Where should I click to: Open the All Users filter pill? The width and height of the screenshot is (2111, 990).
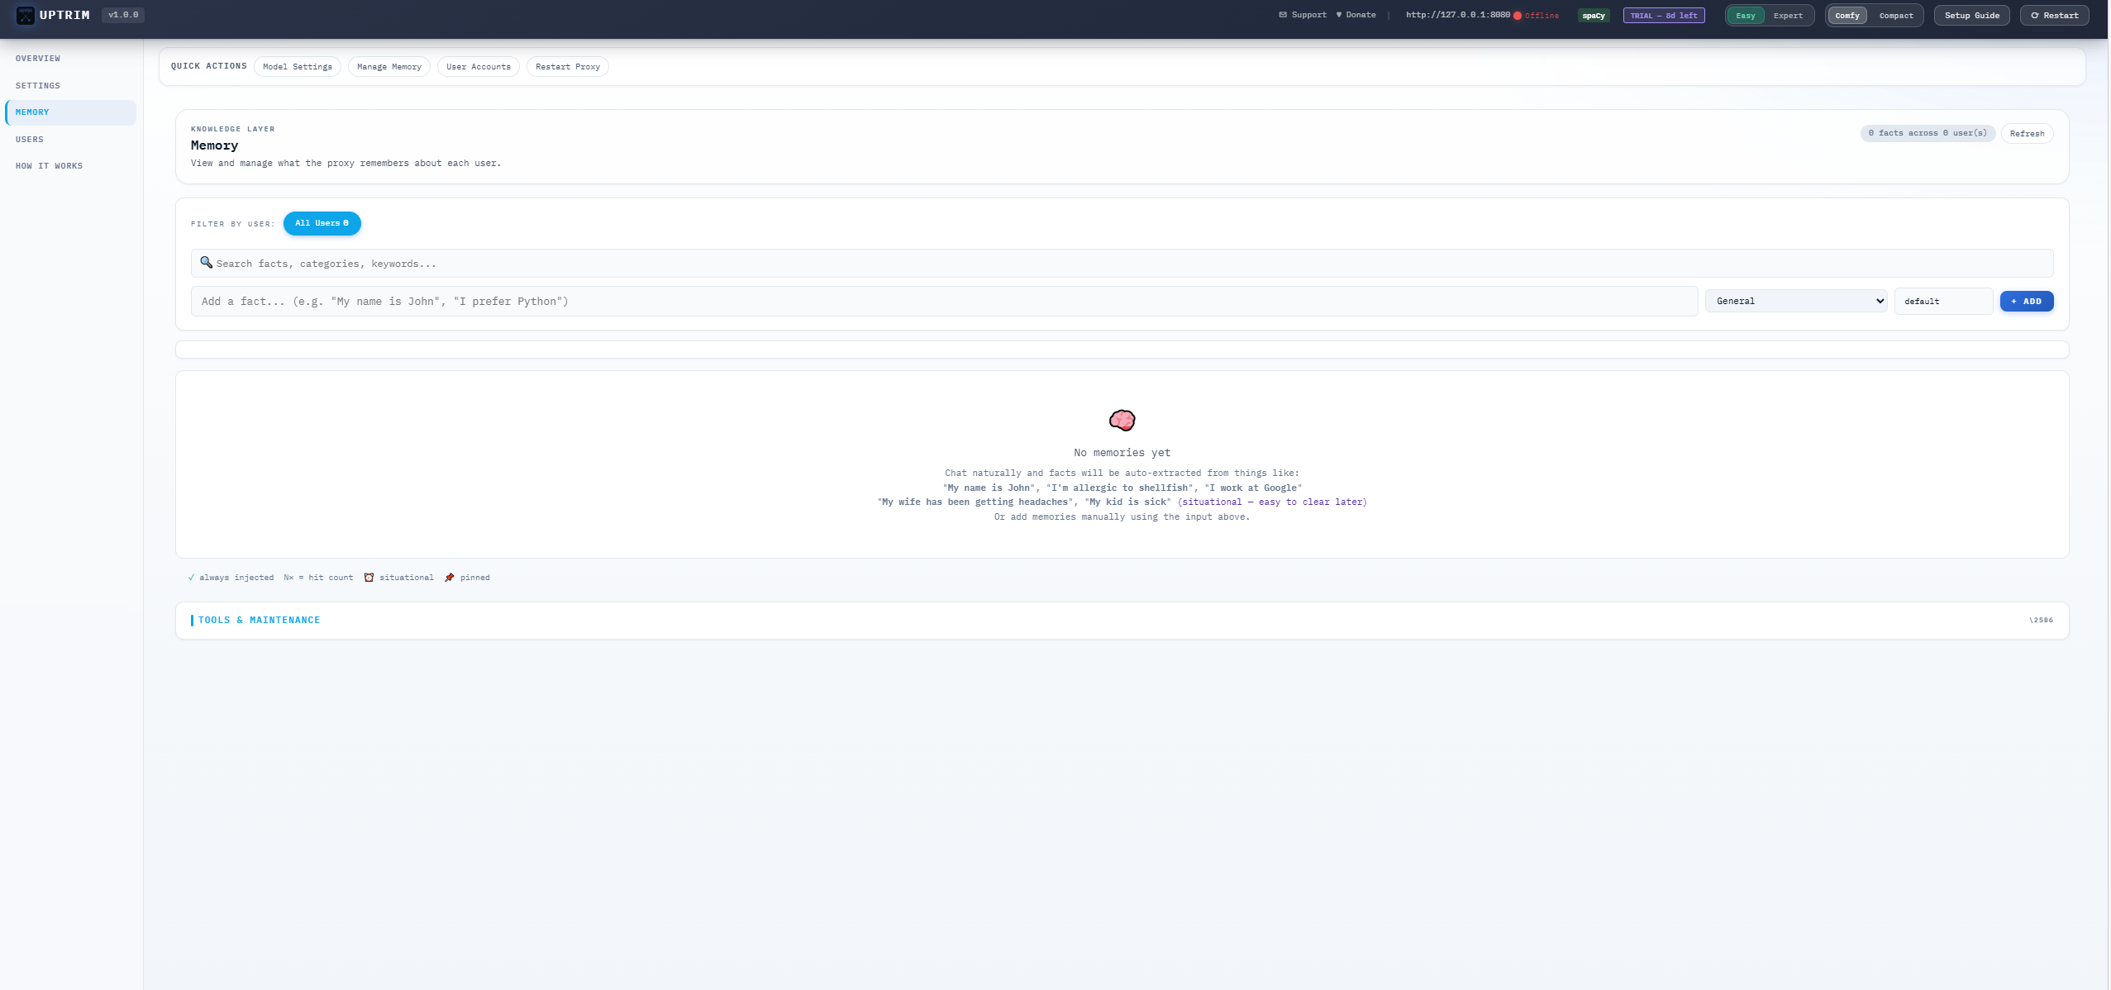[322, 223]
